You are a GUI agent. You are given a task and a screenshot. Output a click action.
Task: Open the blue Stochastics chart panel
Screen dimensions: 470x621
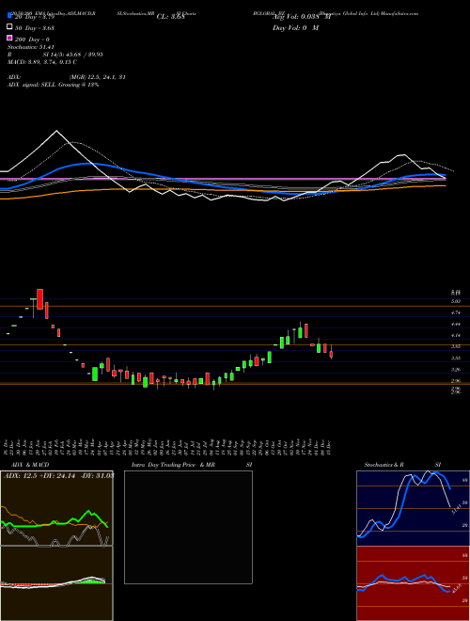413,508
